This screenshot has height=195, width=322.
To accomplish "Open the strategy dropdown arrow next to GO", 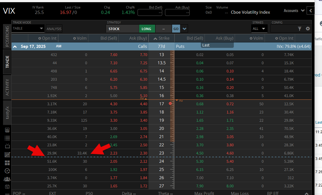I will [x=184, y=29].
